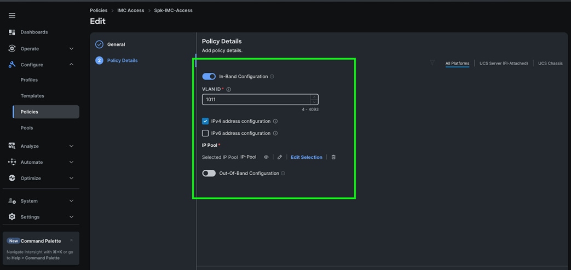Image resolution: width=571 pixels, height=270 pixels.
Task: Click the info icon next to VLAN ID
Action: pyautogui.click(x=229, y=89)
